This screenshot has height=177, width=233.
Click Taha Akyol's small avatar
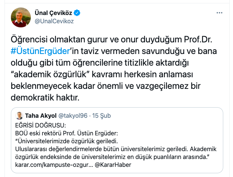tap(19, 116)
